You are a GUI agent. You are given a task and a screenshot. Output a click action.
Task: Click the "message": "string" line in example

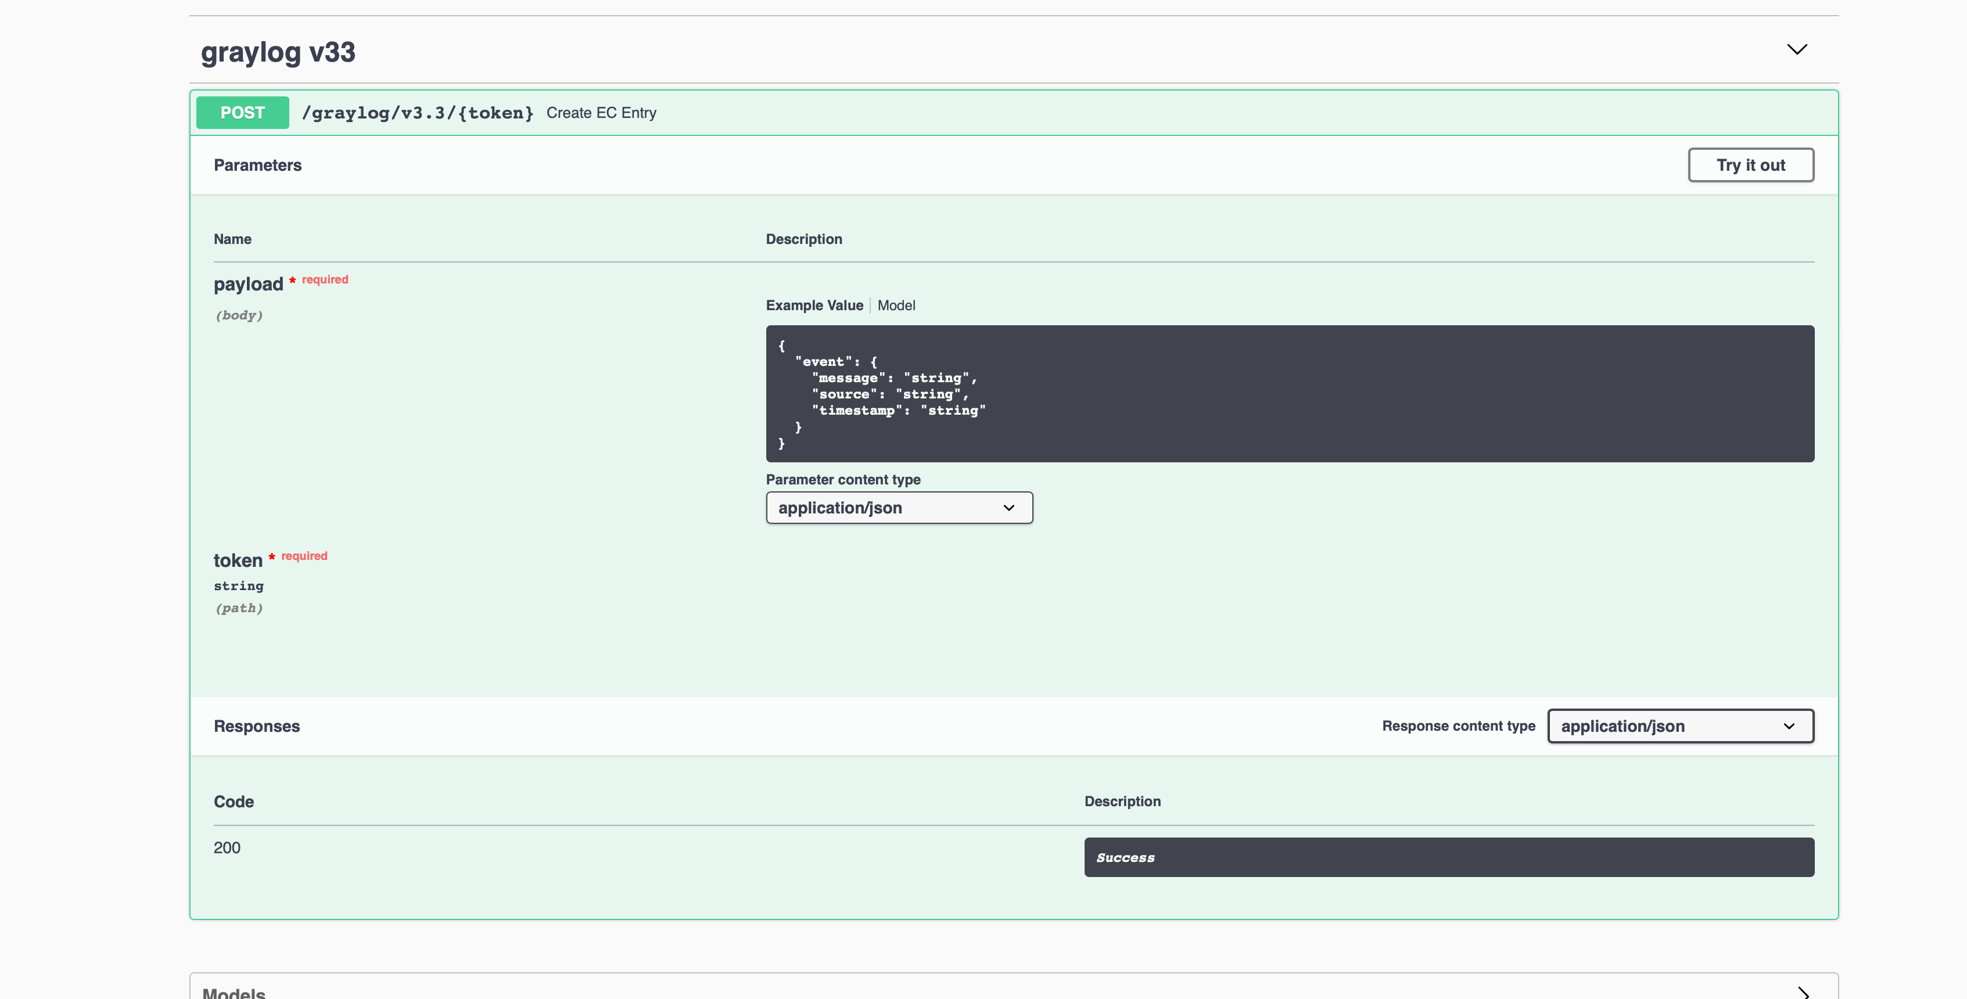(894, 378)
